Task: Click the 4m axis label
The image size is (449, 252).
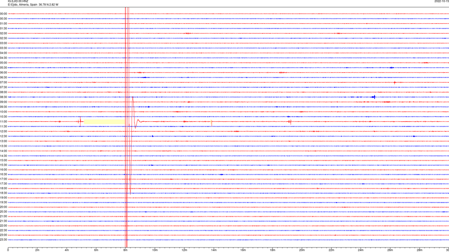Action: pos(67,250)
